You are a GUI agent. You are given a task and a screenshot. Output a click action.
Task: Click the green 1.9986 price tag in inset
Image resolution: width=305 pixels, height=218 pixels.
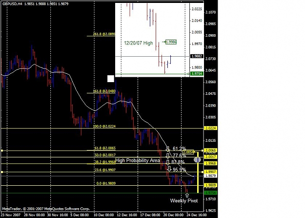point(171,42)
